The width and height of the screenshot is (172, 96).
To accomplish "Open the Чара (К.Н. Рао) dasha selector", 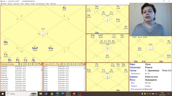I will 52,64.
